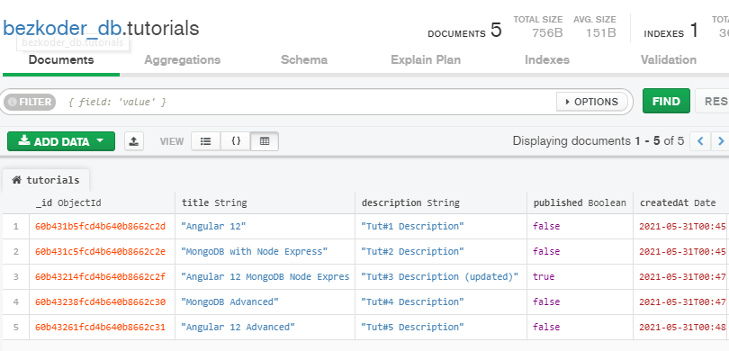Click the createdAt Date column header

[x=681, y=202]
